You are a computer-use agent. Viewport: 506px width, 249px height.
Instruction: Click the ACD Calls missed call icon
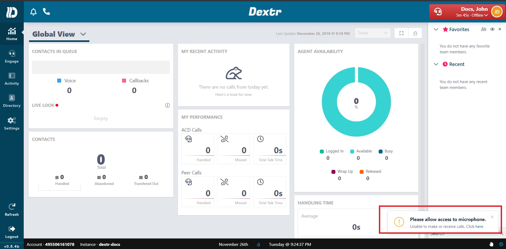[x=224, y=139]
